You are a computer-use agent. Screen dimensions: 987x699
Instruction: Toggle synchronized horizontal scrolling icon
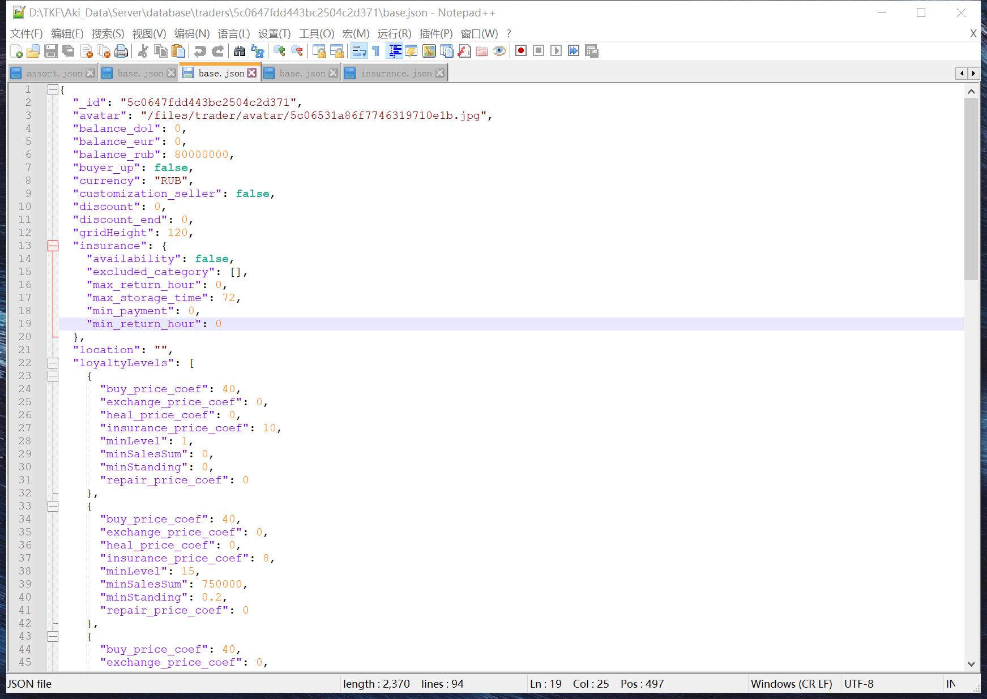pyautogui.click(x=336, y=52)
